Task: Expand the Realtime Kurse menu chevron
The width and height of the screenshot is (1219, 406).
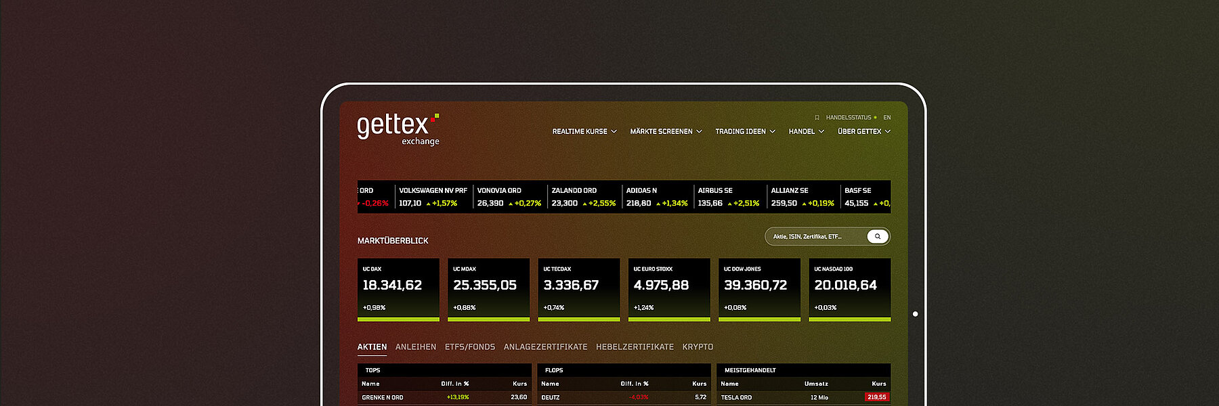Action: 614,131
